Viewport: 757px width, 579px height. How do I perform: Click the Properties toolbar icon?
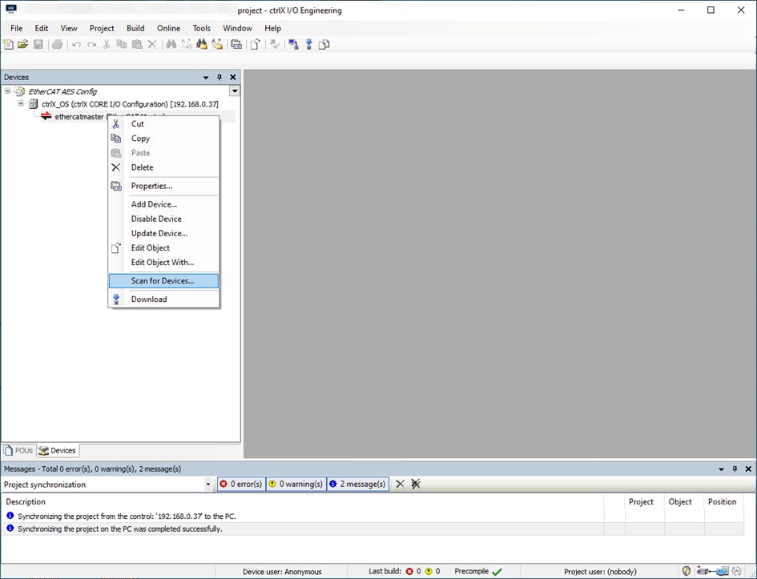[x=236, y=44]
